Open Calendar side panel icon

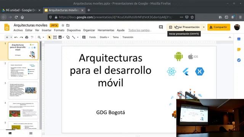coord(239,39)
